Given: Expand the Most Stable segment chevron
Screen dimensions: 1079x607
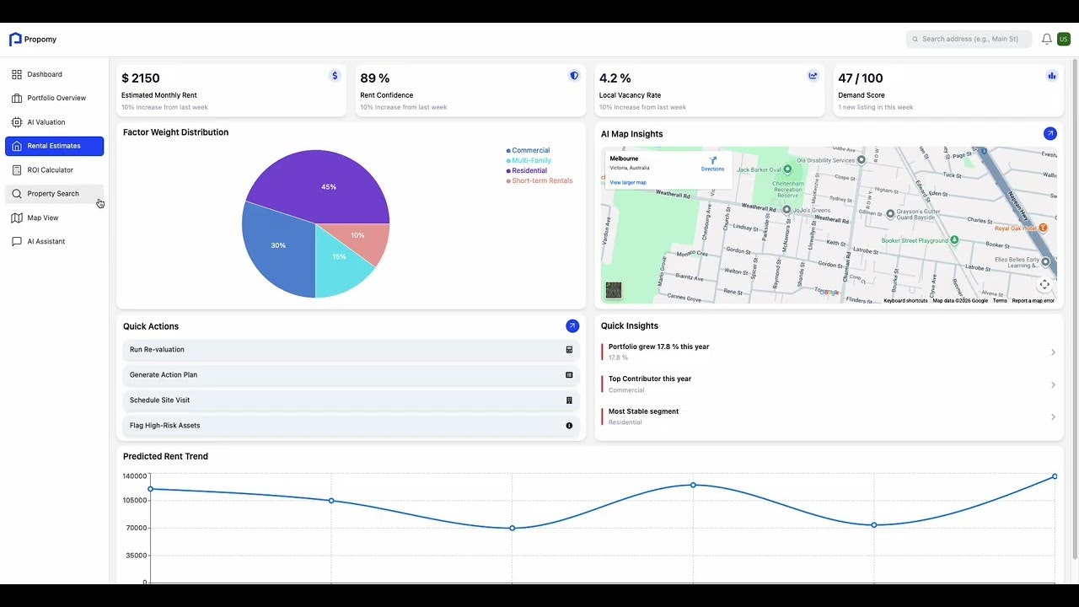Looking at the screenshot, I should coord(1053,417).
